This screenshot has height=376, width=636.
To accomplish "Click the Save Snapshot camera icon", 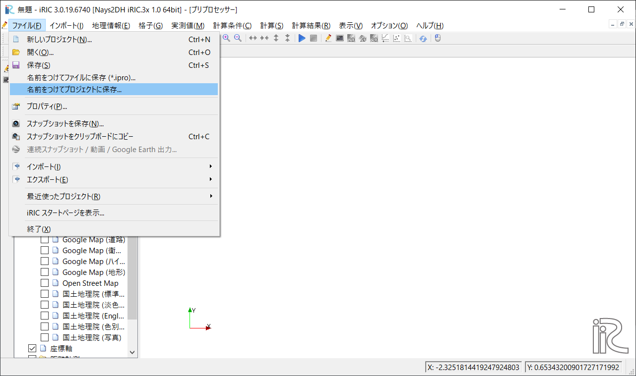I will (x=16, y=123).
